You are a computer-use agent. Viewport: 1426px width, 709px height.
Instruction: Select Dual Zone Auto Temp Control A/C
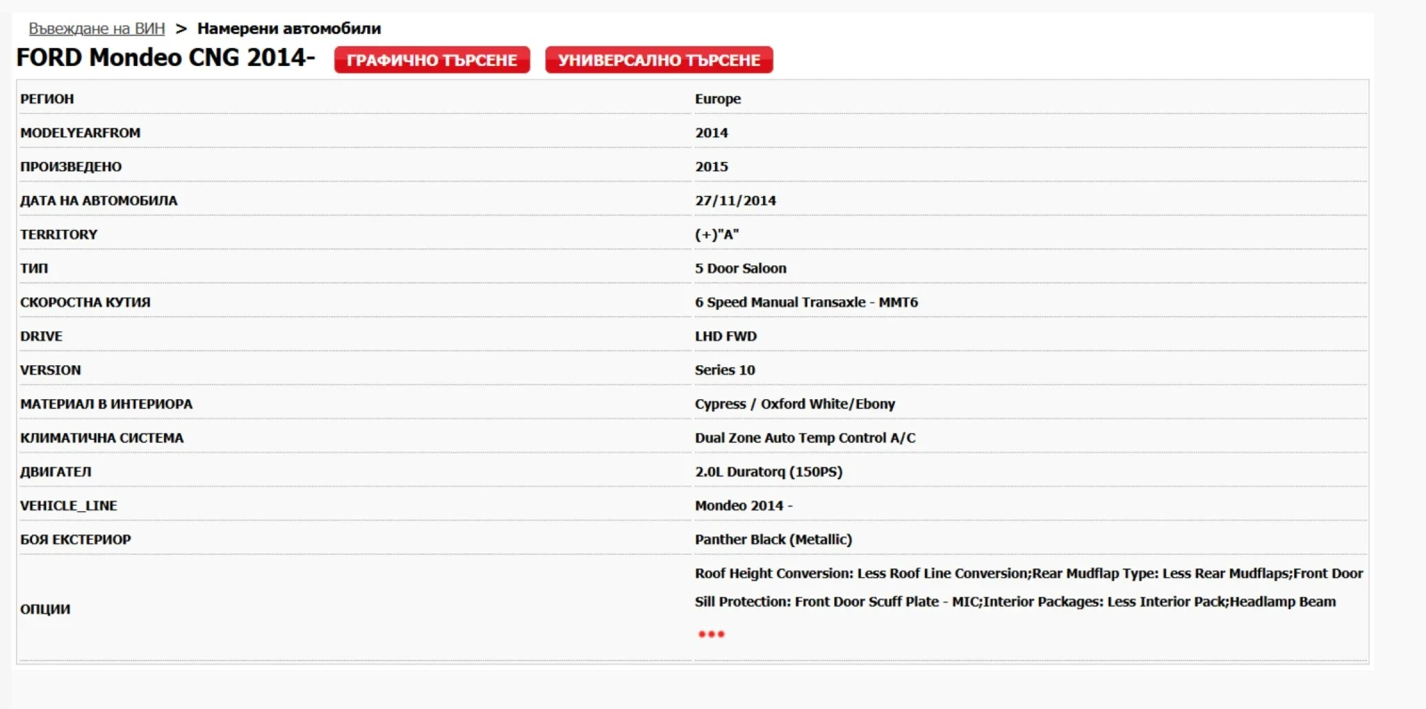805,437
